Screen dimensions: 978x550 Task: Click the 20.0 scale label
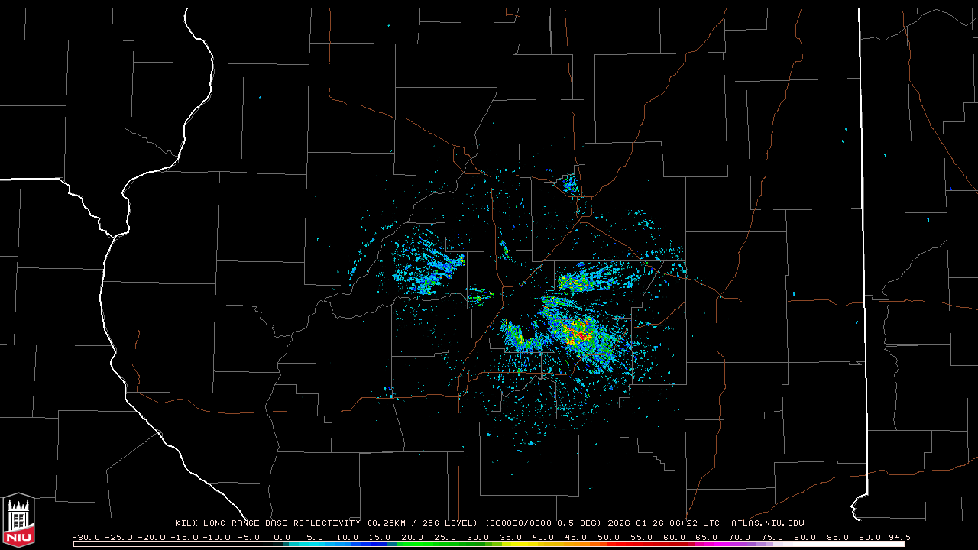(x=413, y=537)
